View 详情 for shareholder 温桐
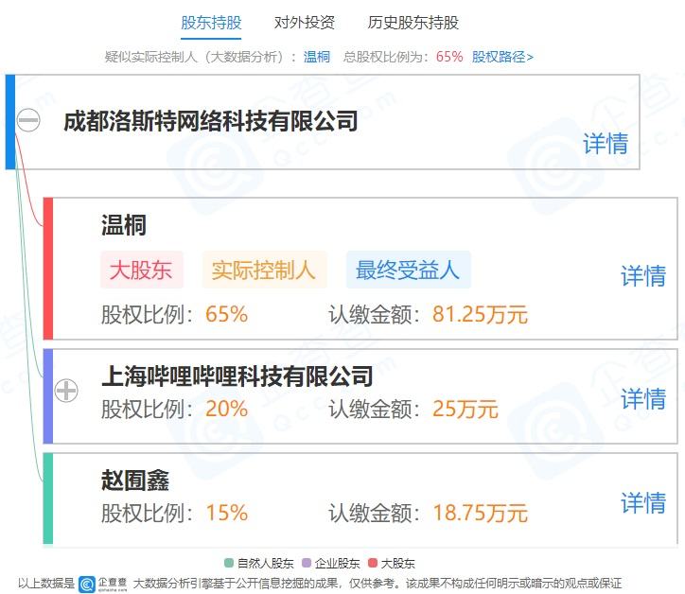The width and height of the screenshot is (685, 594). [x=643, y=276]
